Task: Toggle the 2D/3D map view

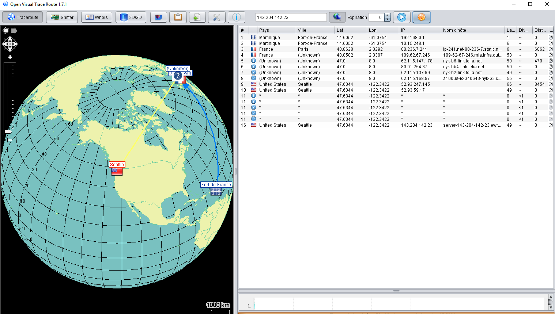Action: (131, 17)
